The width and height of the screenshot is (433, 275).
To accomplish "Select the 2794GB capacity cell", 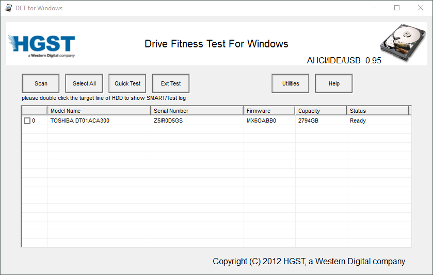I will tap(321, 121).
